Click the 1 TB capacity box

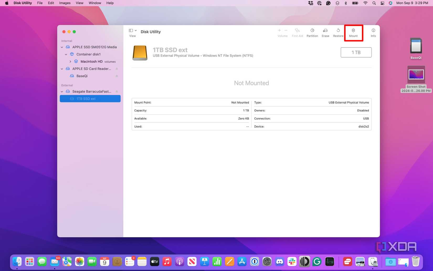356,52
